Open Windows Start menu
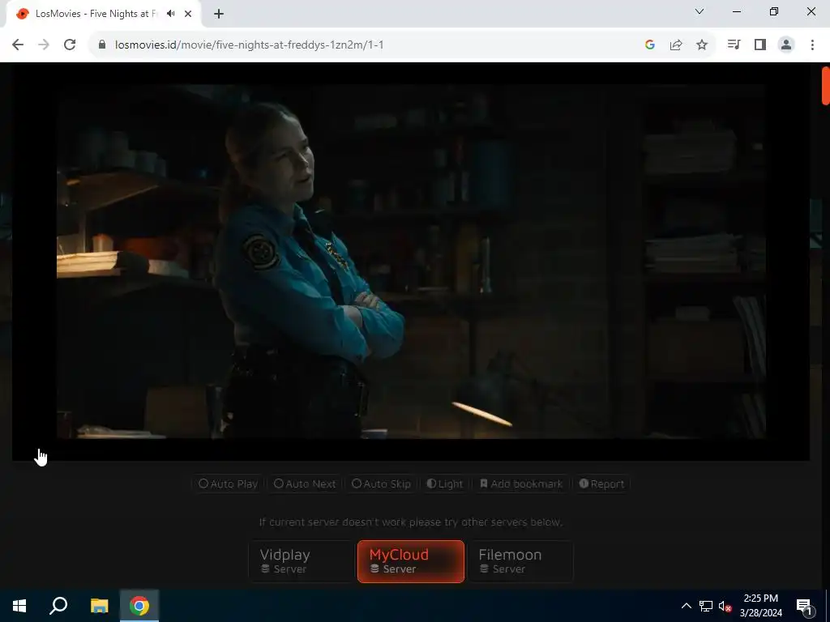 point(19,606)
